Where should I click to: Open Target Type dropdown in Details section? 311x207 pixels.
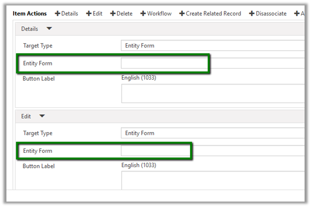click(x=213, y=46)
